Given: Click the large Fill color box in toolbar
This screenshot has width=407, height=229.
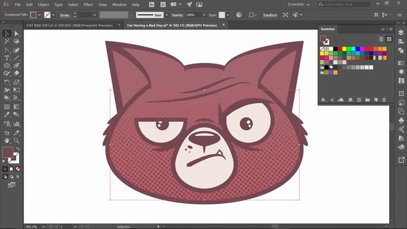Looking at the screenshot, I should click(8, 152).
